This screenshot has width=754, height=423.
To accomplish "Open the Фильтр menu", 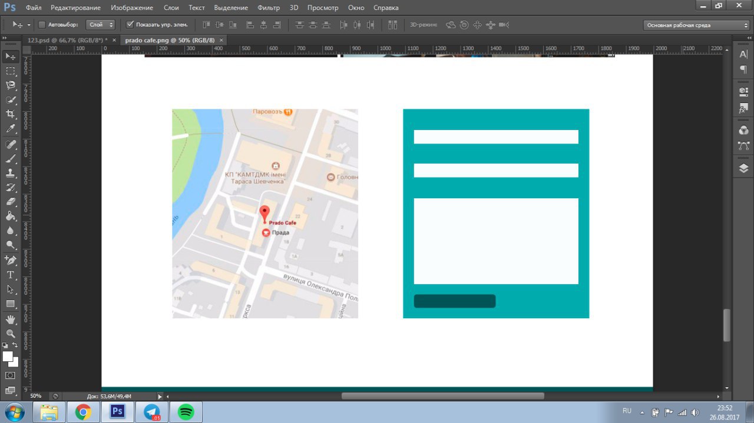I will point(269,8).
